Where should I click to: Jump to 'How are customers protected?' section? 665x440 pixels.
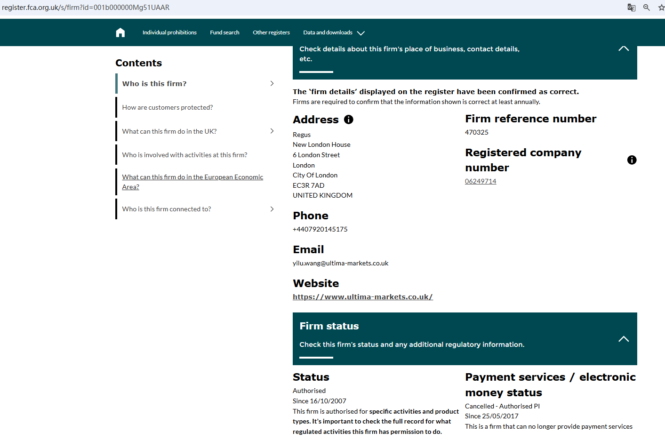pos(168,107)
